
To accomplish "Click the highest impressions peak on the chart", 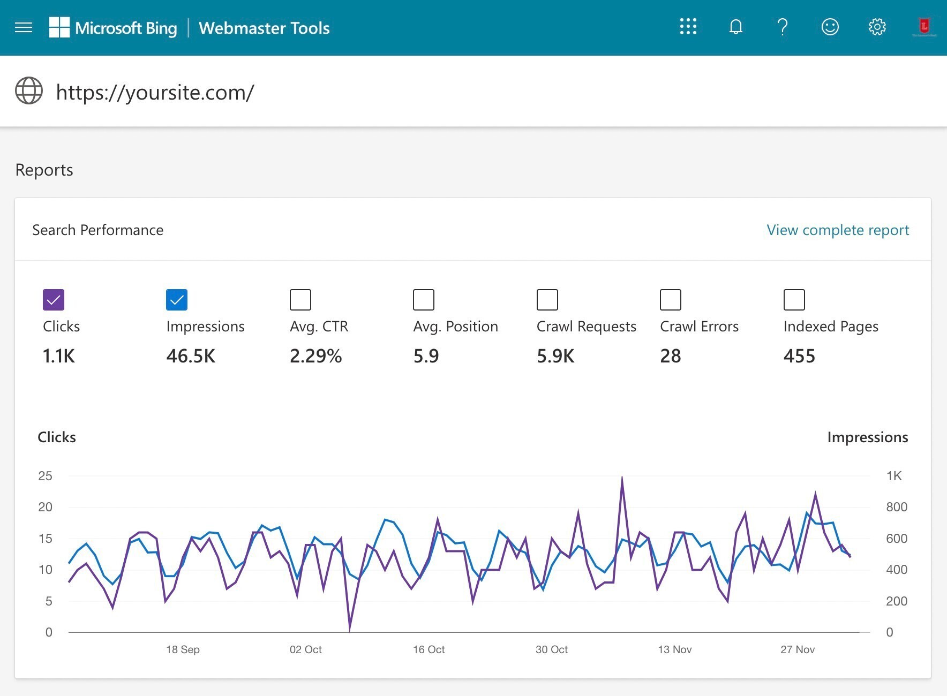I will (807, 511).
